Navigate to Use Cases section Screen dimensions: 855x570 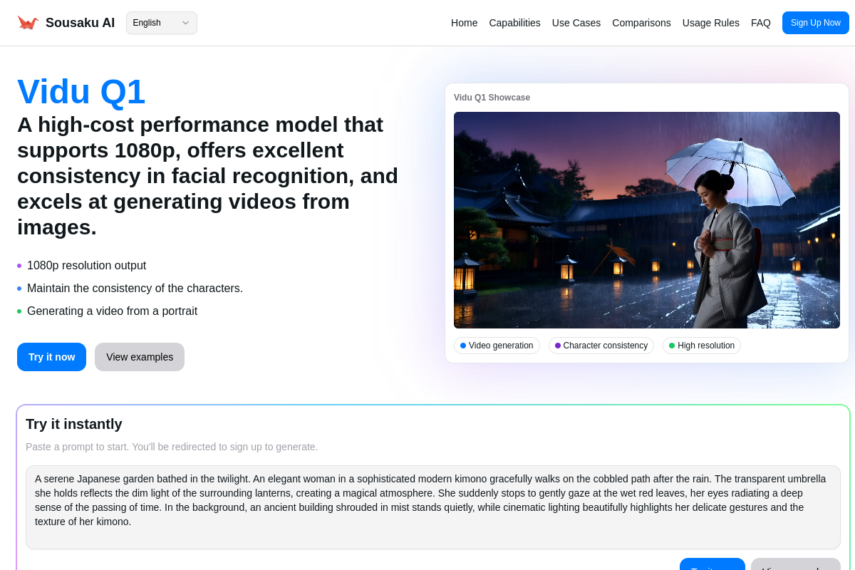click(576, 23)
